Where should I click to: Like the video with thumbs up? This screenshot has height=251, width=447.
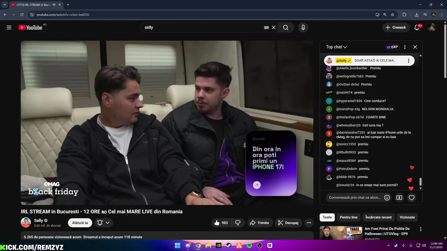(x=221, y=223)
